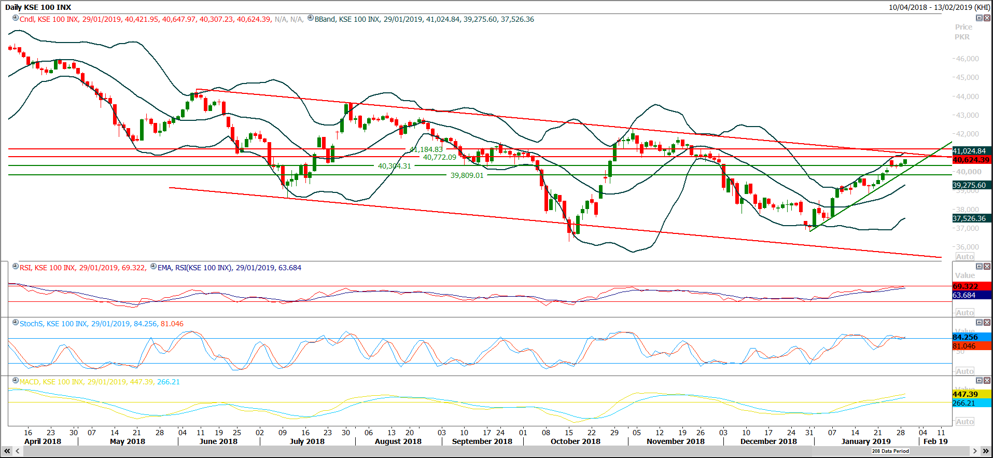Screen dimensions: 993x458
Task: Close the MACD indicator panel
Action: 987,381
